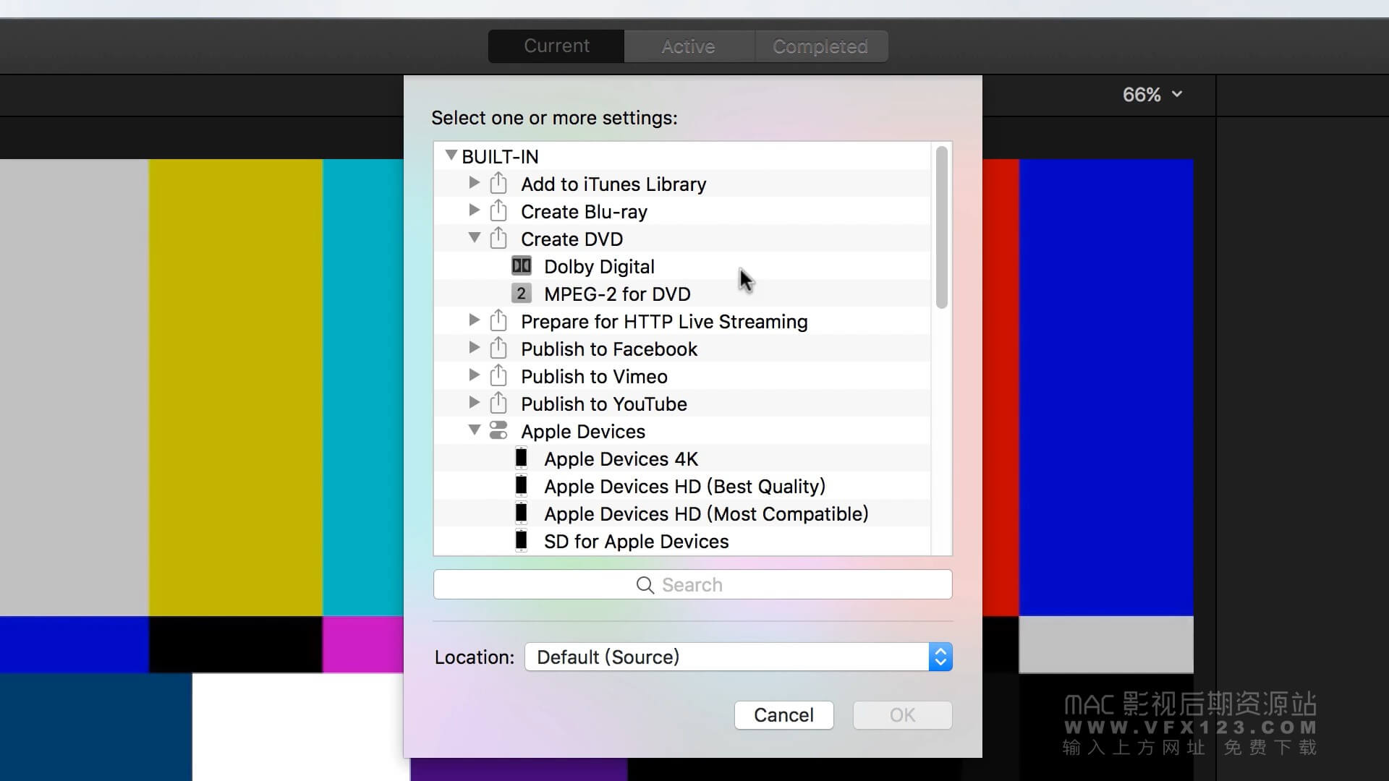Expand the Create Blu-ray group
The width and height of the screenshot is (1389, 781).
coord(474,210)
